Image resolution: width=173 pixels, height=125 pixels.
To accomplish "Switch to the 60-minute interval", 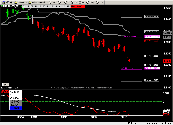I will [82, 2].
